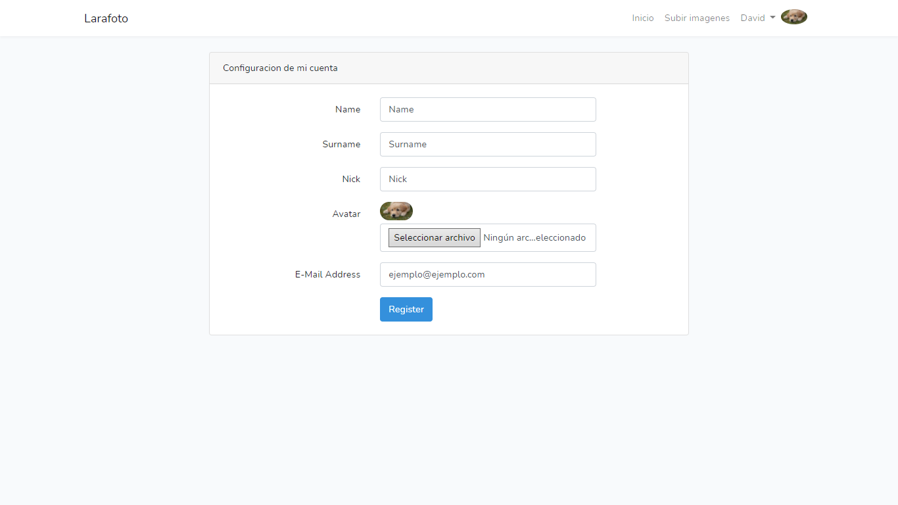Focus the Nick input field
Image resolution: width=898 pixels, height=505 pixels.
[x=488, y=180]
